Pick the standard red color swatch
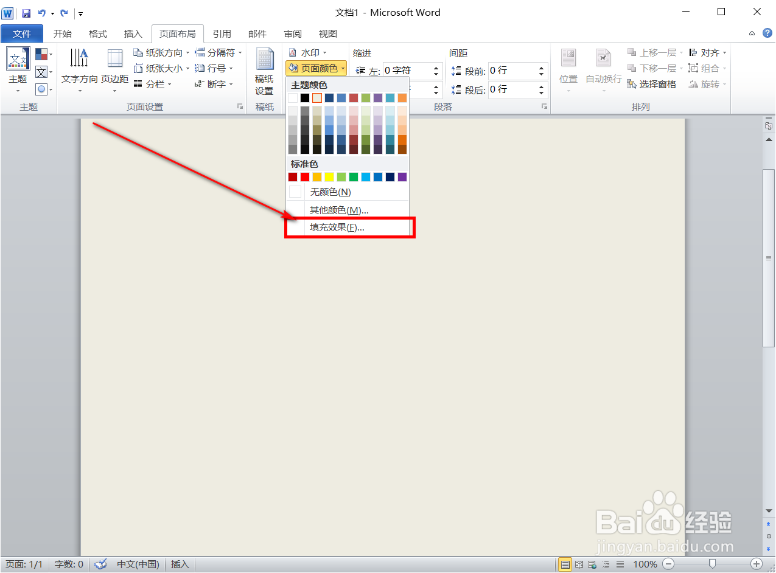 tap(305, 177)
